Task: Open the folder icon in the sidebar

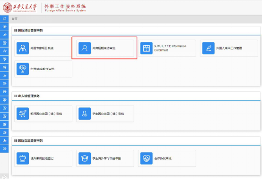Action: pyautogui.click(x=4, y=132)
